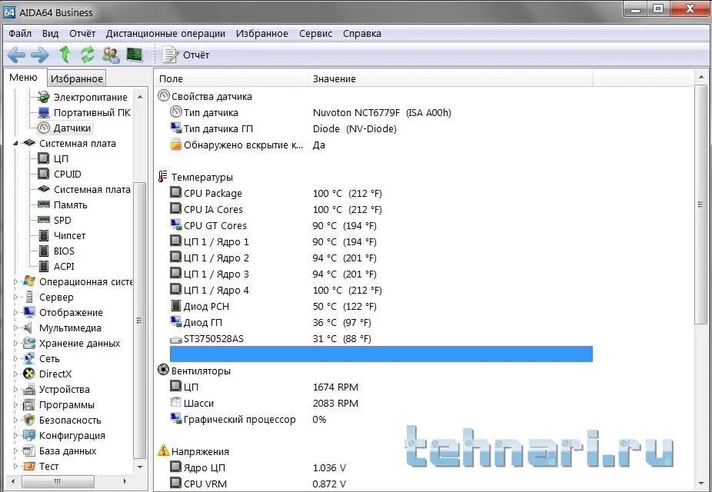
Task: Click the SPD memory icon in tree
Action: click(44, 220)
